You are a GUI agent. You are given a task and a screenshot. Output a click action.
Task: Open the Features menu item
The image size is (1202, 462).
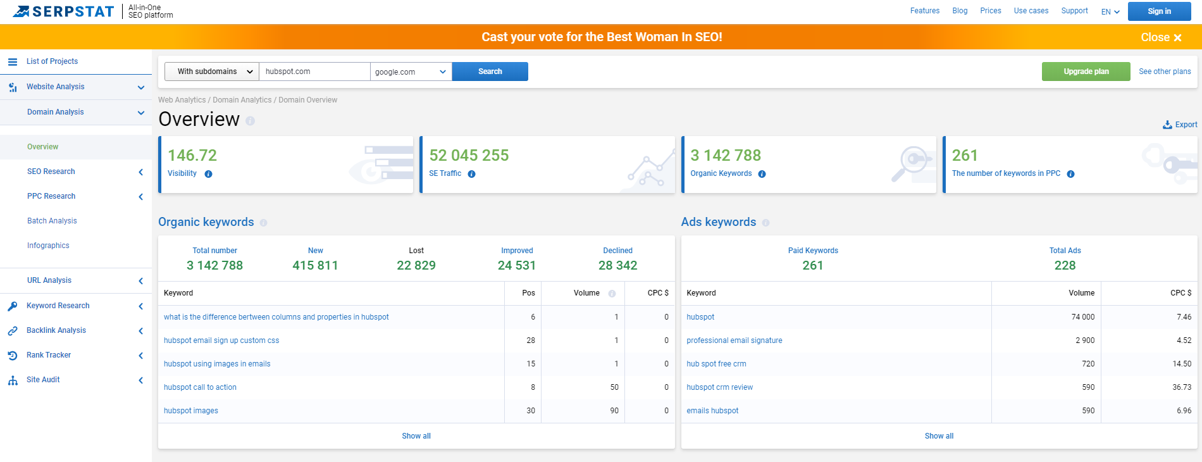(x=924, y=11)
